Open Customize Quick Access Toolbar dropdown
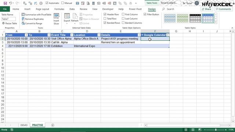 coord(136,3)
